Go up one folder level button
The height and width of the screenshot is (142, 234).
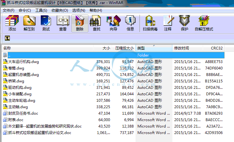[7, 38]
